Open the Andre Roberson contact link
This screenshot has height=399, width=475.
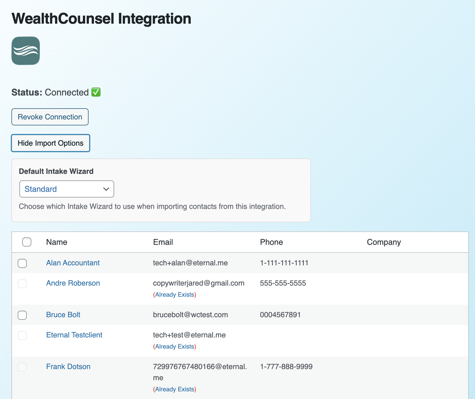pos(73,283)
